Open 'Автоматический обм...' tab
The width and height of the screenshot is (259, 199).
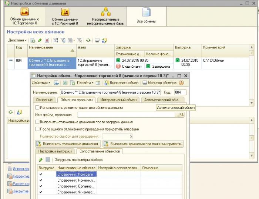click(162, 100)
